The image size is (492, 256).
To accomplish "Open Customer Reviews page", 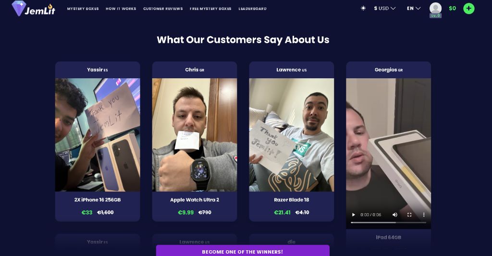I will click(x=163, y=9).
